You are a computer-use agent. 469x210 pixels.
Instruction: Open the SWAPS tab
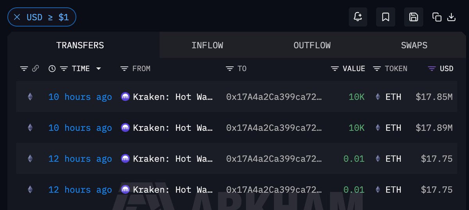[x=414, y=45]
